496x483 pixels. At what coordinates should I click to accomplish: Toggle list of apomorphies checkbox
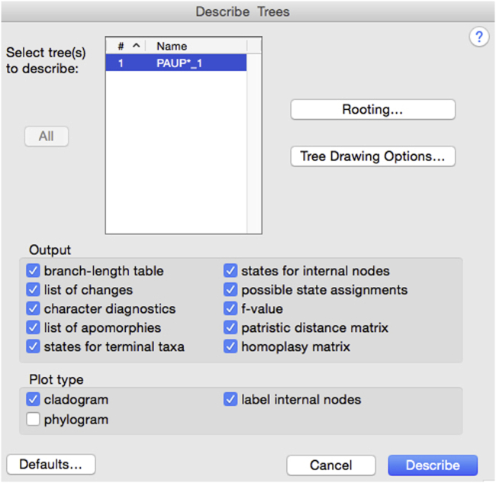[x=33, y=328]
